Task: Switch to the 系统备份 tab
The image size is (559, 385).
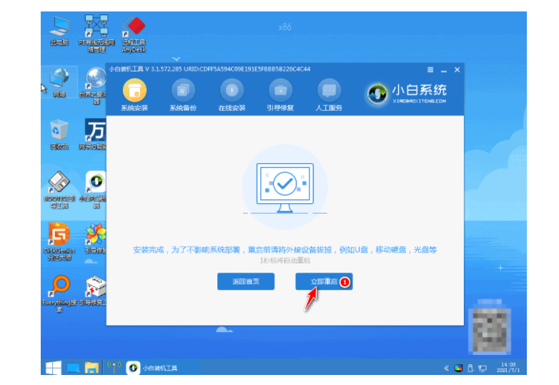Action: [183, 94]
